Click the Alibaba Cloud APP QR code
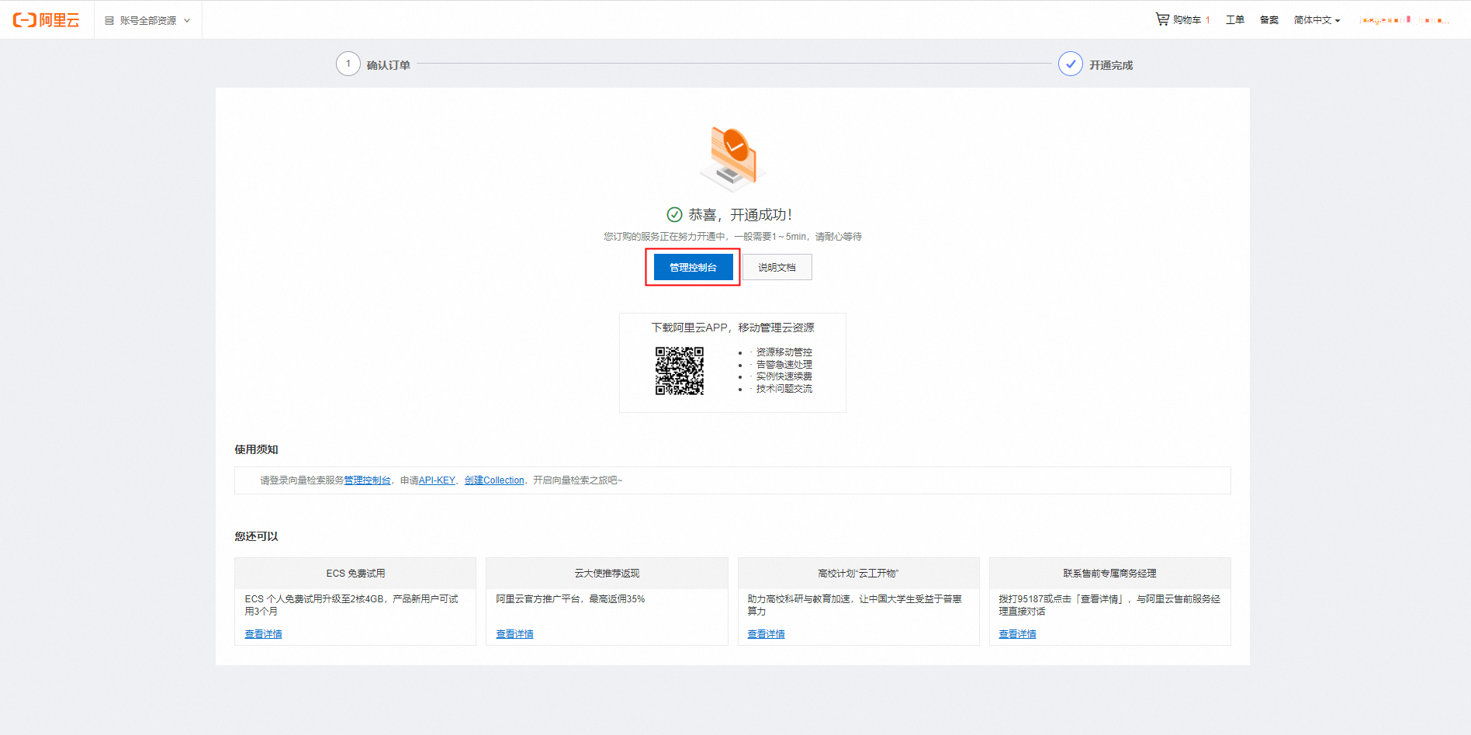 pyautogui.click(x=680, y=371)
